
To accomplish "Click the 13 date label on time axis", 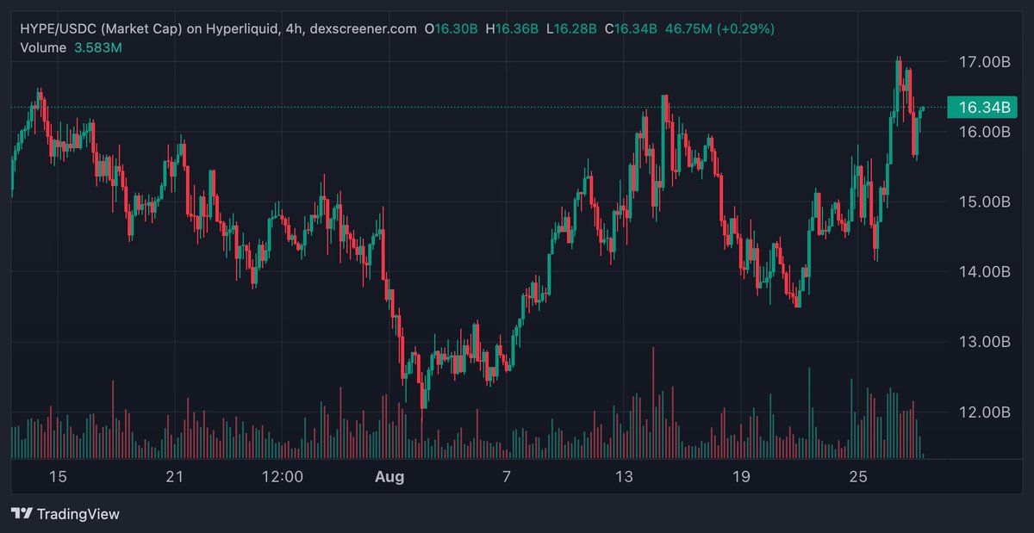I will tap(624, 476).
